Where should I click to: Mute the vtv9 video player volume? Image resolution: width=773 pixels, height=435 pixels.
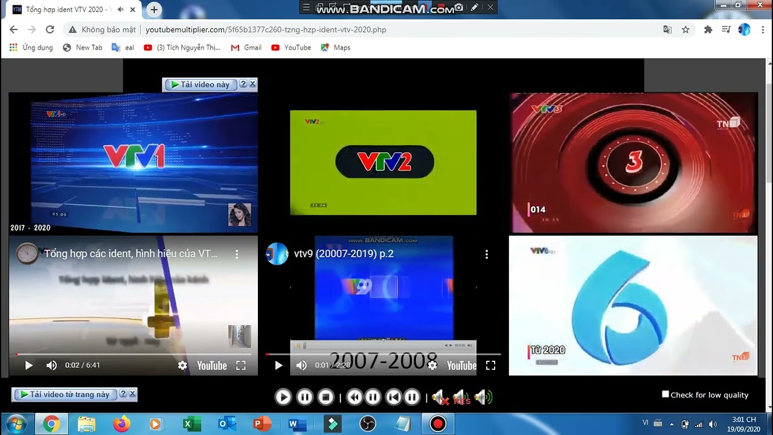pos(301,365)
